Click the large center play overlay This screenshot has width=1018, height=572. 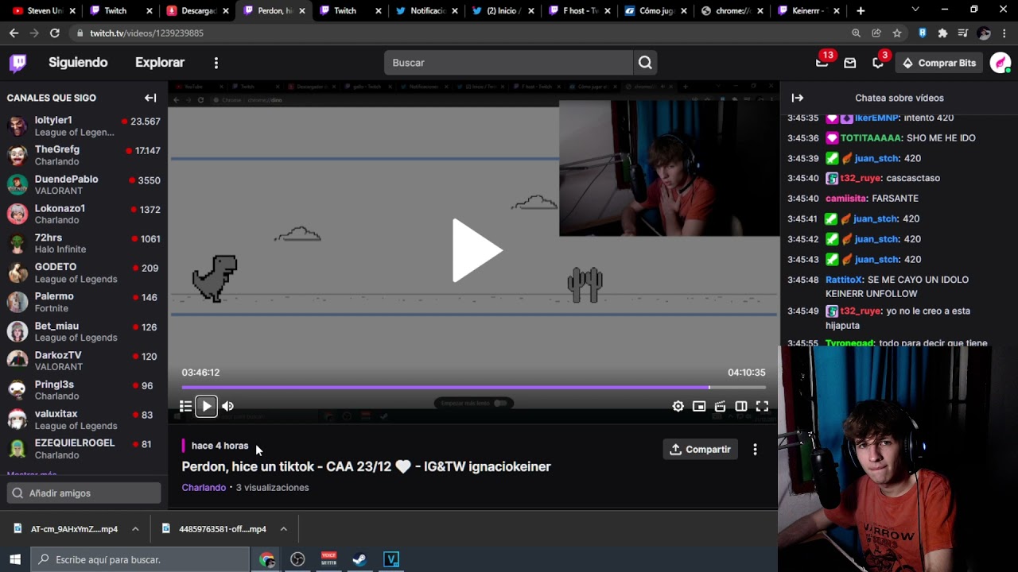click(x=476, y=250)
